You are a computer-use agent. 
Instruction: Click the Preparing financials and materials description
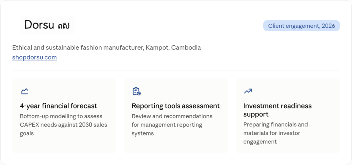point(275,133)
